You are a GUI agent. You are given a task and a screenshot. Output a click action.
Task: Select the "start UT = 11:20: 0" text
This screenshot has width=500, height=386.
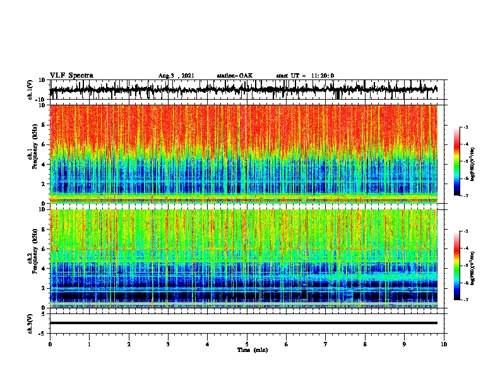(305, 76)
